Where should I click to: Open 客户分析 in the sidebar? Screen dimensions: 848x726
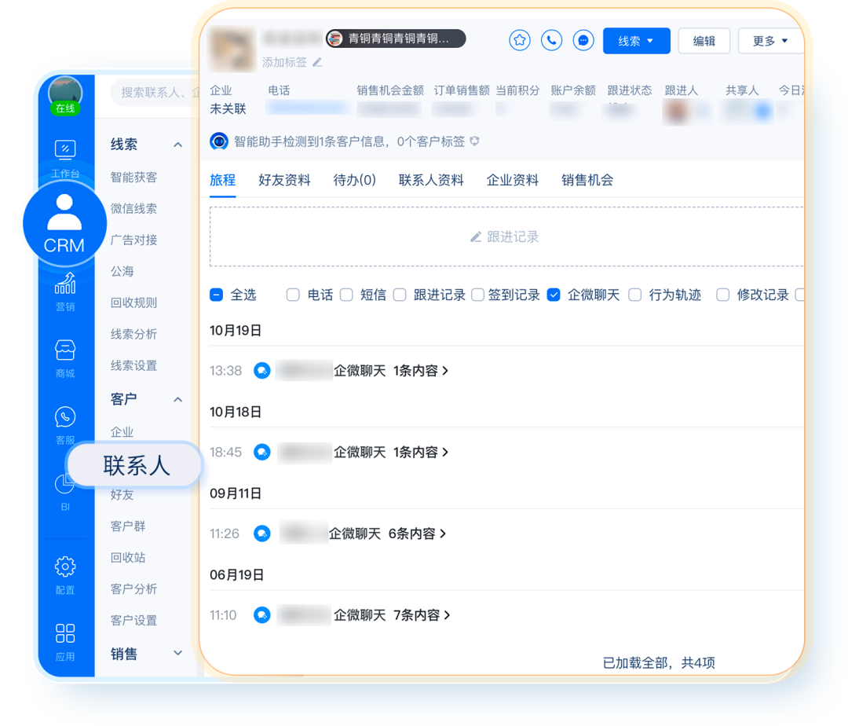tap(133, 588)
